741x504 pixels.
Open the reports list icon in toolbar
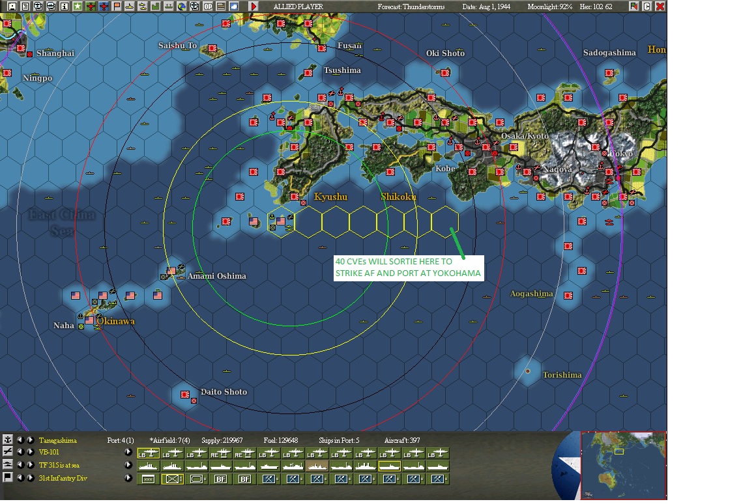click(x=25, y=7)
